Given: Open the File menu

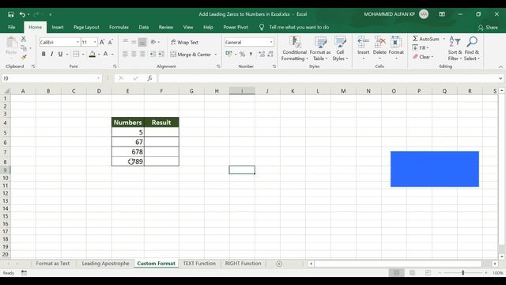Looking at the screenshot, I should click(x=12, y=27).
